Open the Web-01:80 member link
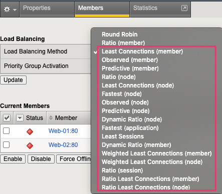This screenshot has width=222, height=194. (63, 131)
